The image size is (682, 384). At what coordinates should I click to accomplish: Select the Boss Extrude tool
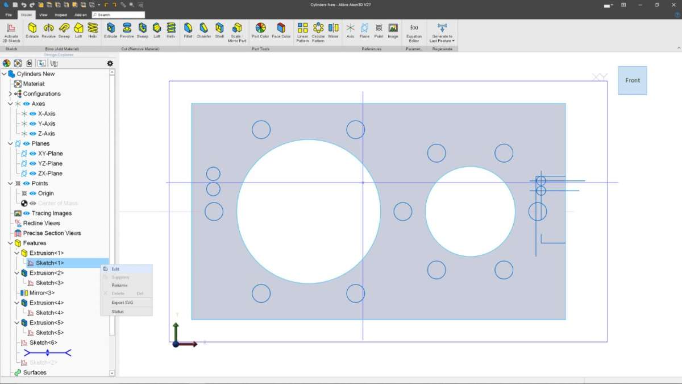[32, 31]
